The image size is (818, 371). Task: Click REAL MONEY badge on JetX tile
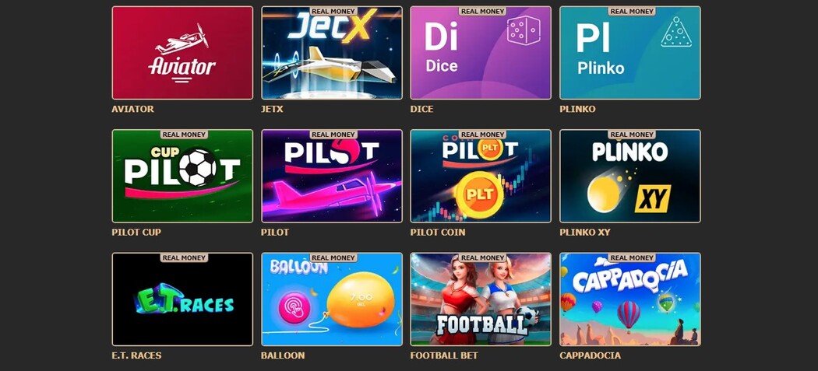[334, 11]
